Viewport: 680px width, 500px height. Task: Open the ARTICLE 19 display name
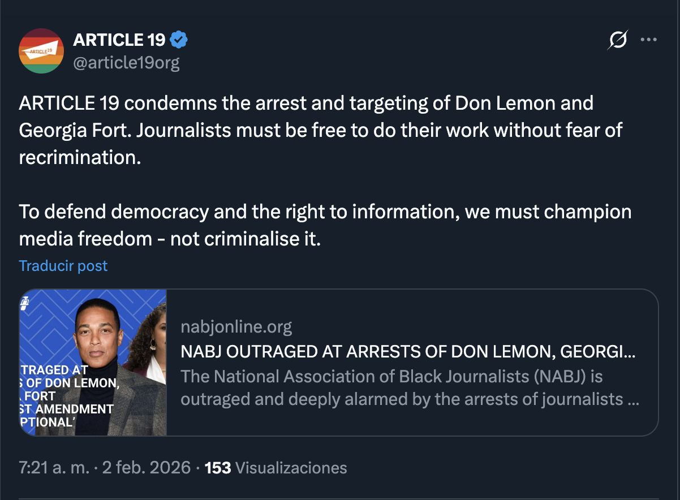119,40
